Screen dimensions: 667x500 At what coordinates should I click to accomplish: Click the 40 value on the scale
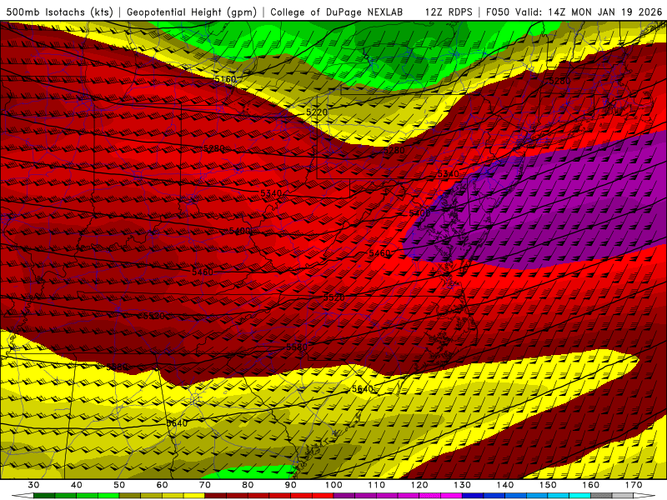pyautogui.click(x=77, y=485)
